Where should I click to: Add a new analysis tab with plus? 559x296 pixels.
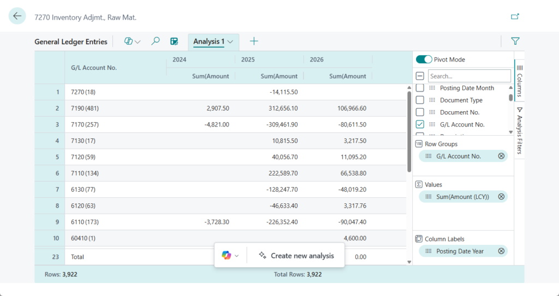(x=254, y=41)
